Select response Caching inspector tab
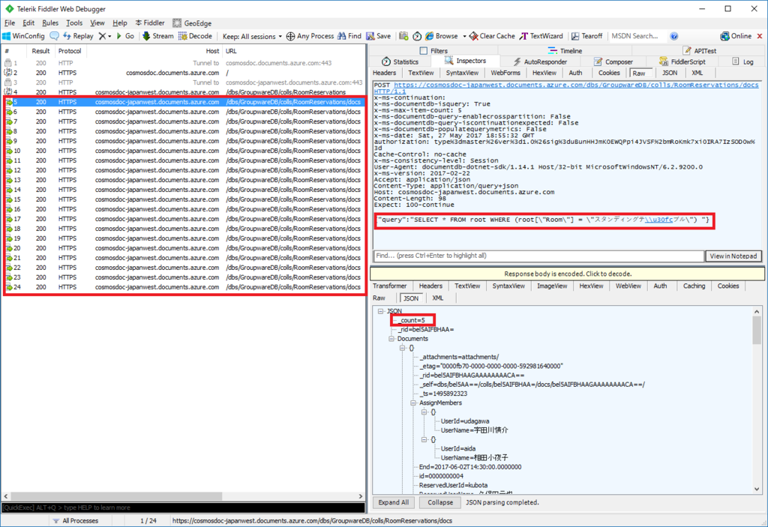The image size is (768, 527). [694, 286]
